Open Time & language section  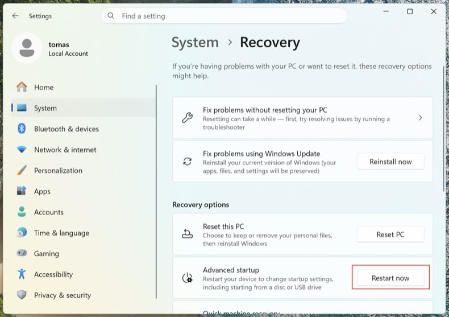coord(84,232)
